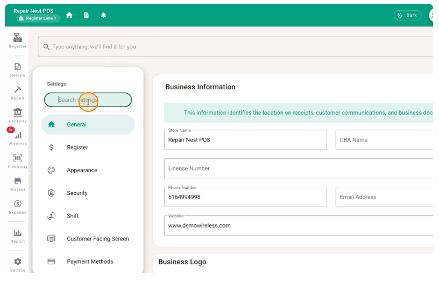Screen dimensions: 439x282
Task: Edit the Store Name field
Action: tap(245, 140)
